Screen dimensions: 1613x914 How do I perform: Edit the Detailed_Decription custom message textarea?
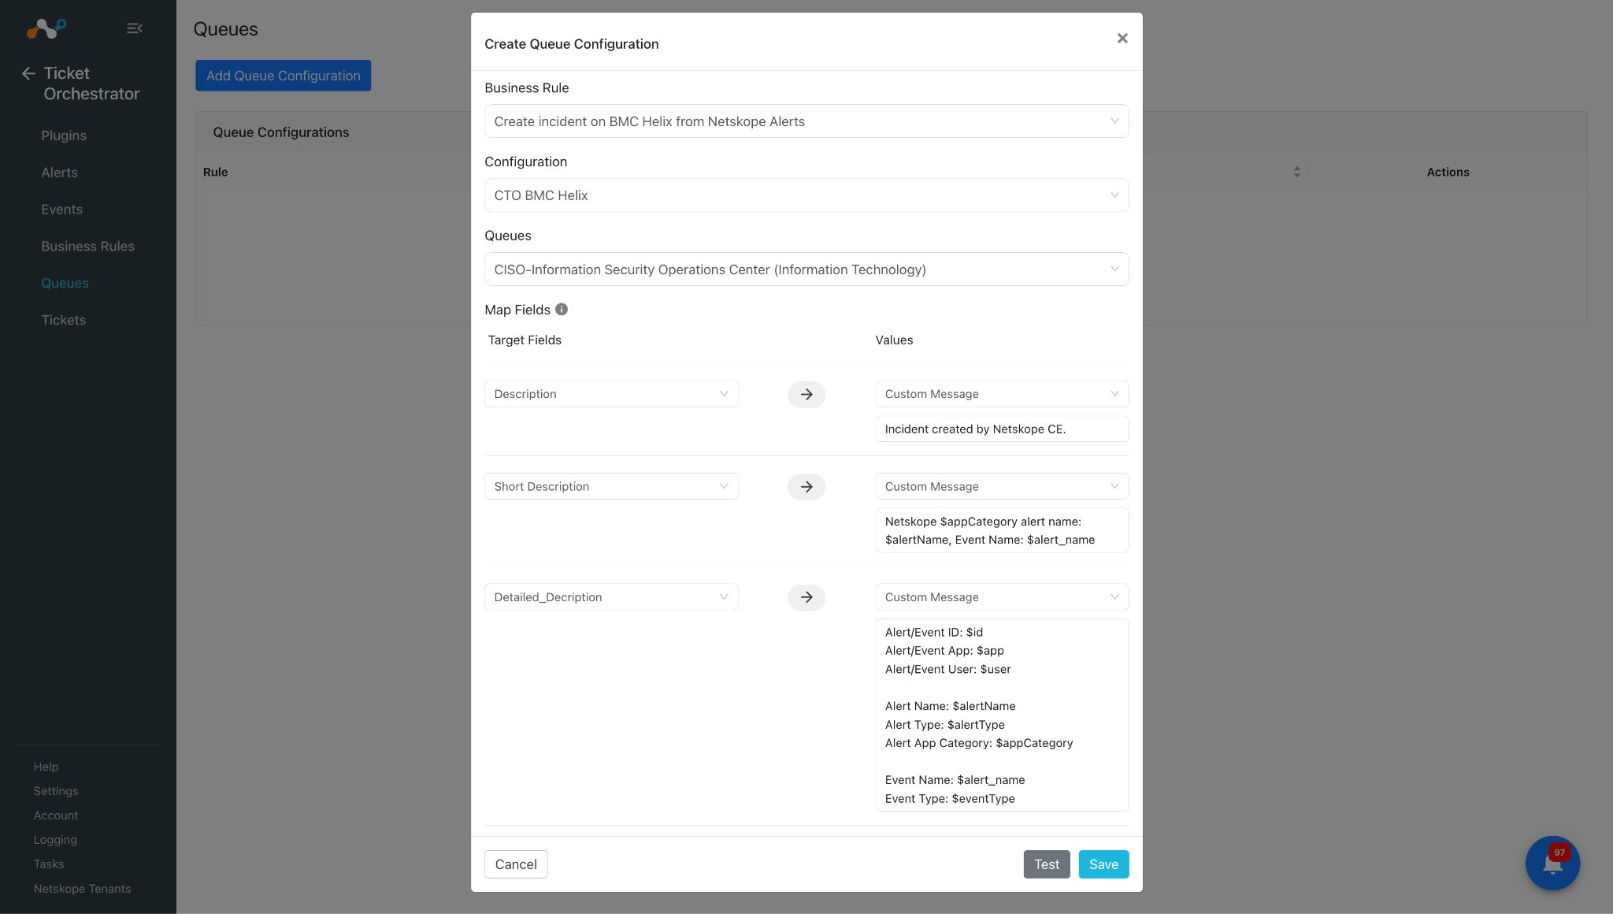tap(1002, 715)
